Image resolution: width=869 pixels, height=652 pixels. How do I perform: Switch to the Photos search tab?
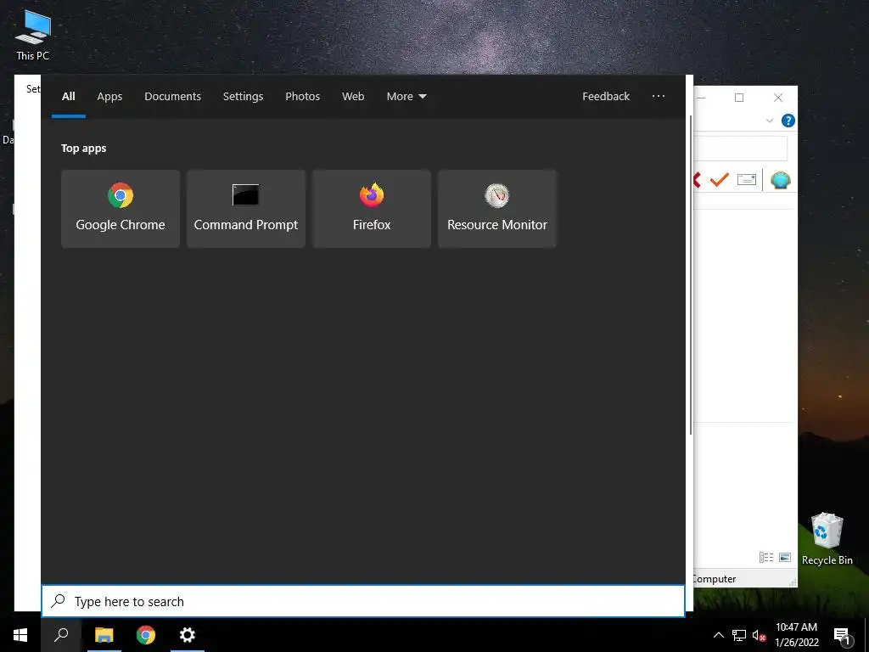pyautogui.click(x=303, y=97)
